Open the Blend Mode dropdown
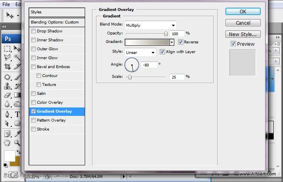The image size is (283, 182). click(x=150, y=25)
